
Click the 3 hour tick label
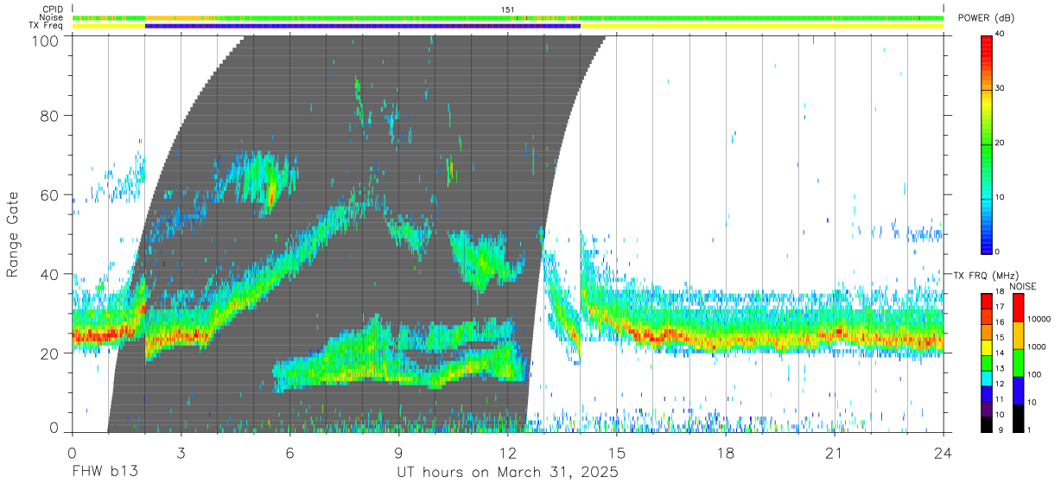click(x=181, y=452)
